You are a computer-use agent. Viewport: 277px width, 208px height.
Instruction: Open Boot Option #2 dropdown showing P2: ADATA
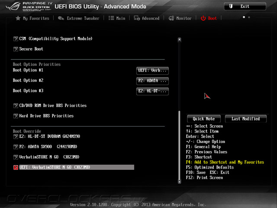(152, 81)
